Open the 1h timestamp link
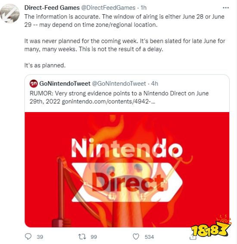The height and width of the screenshot is (244, 237). pyautogui.click(x=143, y=8)
